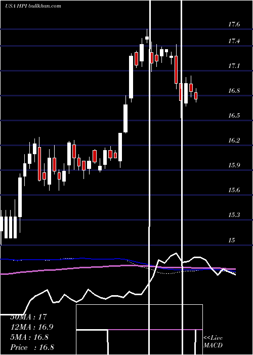The width and height of the screenshot is (253, 355).
Task: Click the 12MA : 16.9 readout
Action: pos(32,327)
